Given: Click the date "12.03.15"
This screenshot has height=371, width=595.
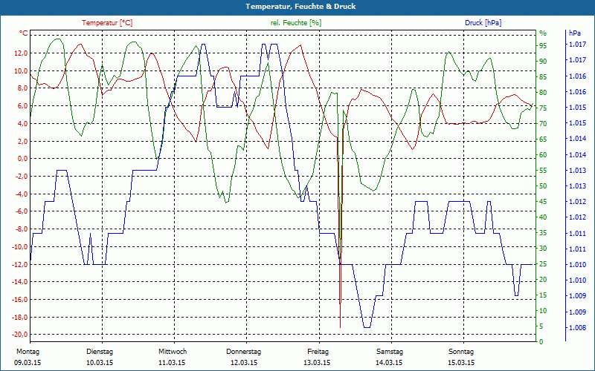Looking at the screenshot, I should [x=244, y=363].
